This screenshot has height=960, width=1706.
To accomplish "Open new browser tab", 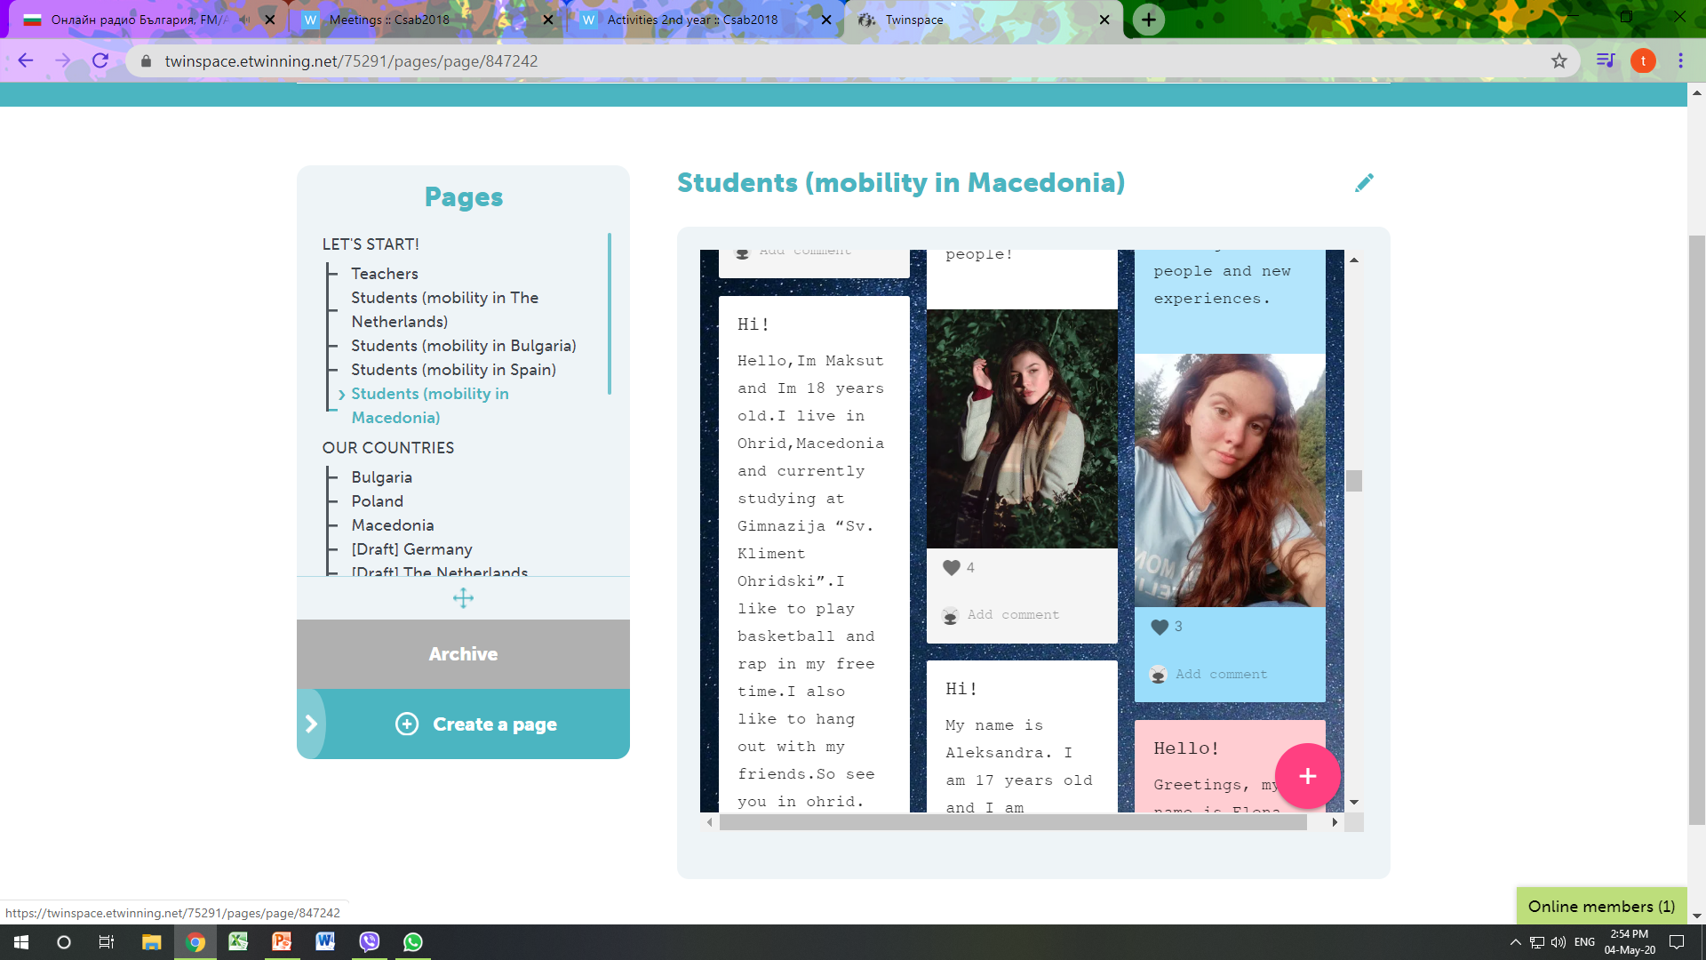I will [x=1148, y=20].
